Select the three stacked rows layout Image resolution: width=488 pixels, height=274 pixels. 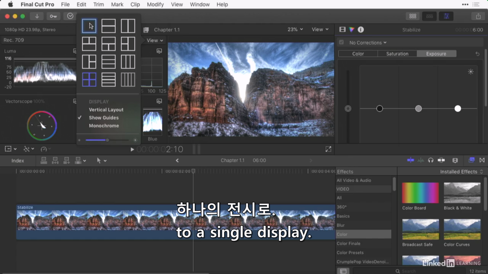point(109,62)
